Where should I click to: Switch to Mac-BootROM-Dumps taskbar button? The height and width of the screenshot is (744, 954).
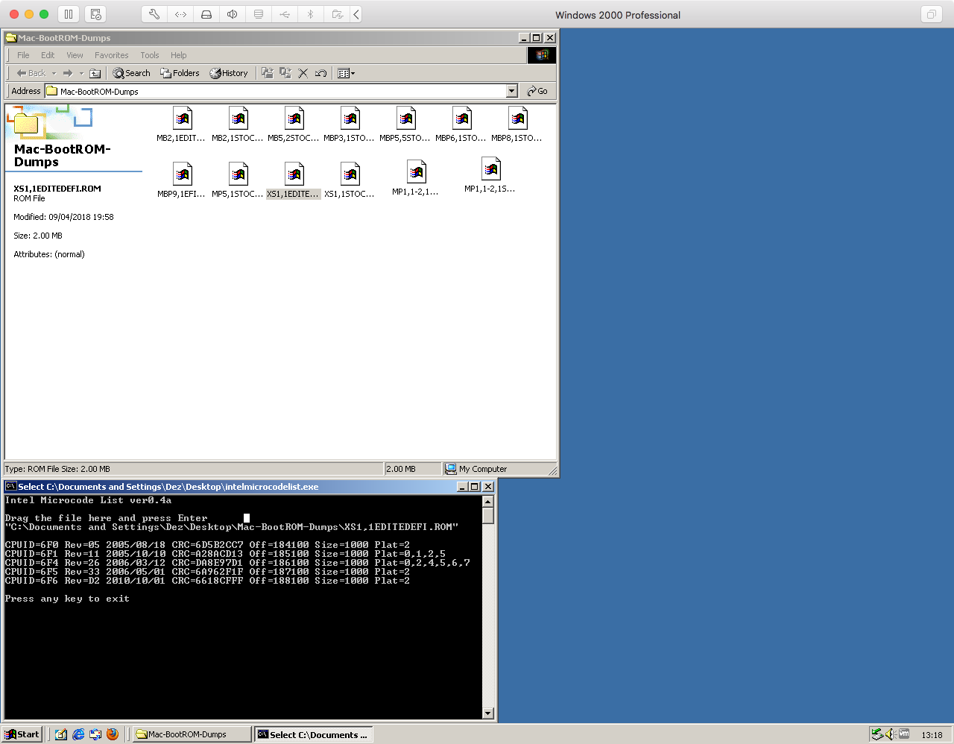click(x=192, y=734)
